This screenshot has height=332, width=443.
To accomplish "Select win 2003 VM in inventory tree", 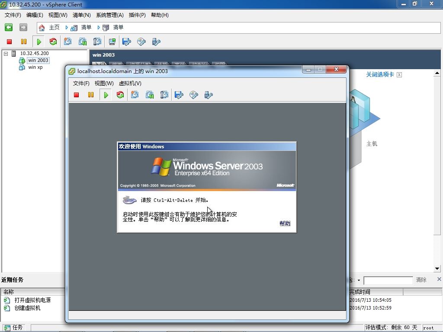I will click(x=38, y=60).
